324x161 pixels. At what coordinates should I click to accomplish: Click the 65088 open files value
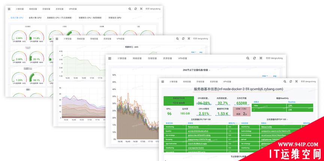click(242, 103)
